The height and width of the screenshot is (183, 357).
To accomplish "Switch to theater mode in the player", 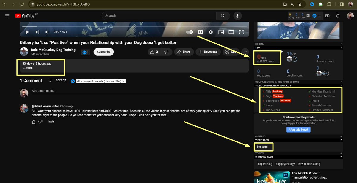I will pyautogui.click(x=231, y=32).
